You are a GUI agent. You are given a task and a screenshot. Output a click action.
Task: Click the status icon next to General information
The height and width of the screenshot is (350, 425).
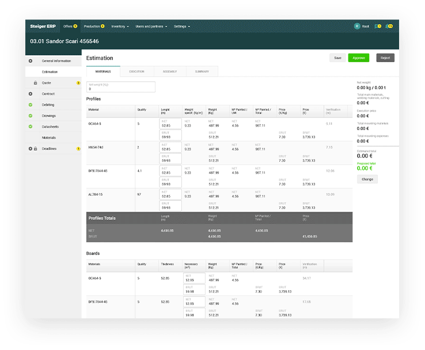[30, 61]
